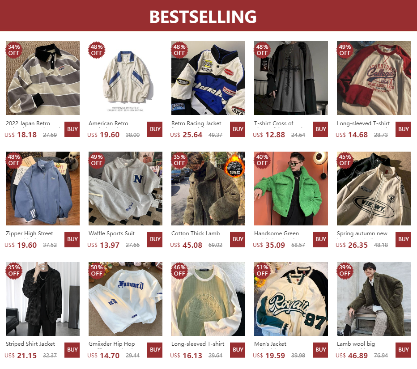Click the 40% OFF badge on green jacket
Screen dimensions: 417x369
[x=262, y=160]
